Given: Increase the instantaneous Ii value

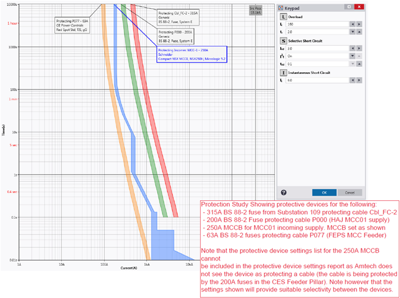Looking at the screenshot, I should coord(358,79).
